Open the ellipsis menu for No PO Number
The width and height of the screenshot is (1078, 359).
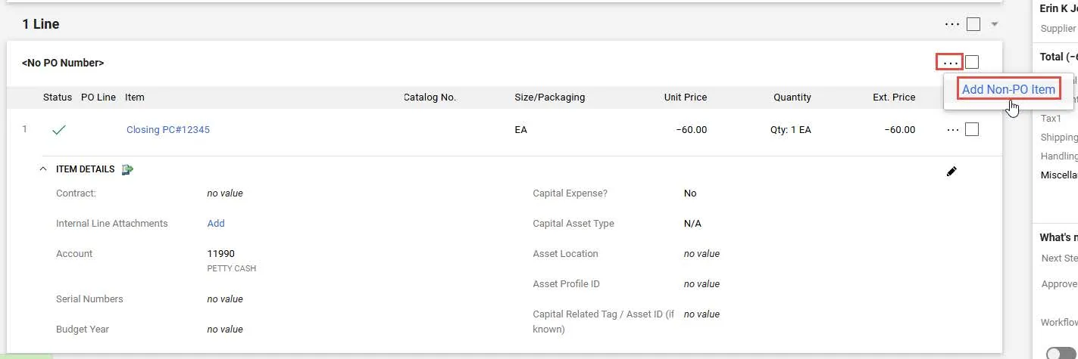point(950,62)
